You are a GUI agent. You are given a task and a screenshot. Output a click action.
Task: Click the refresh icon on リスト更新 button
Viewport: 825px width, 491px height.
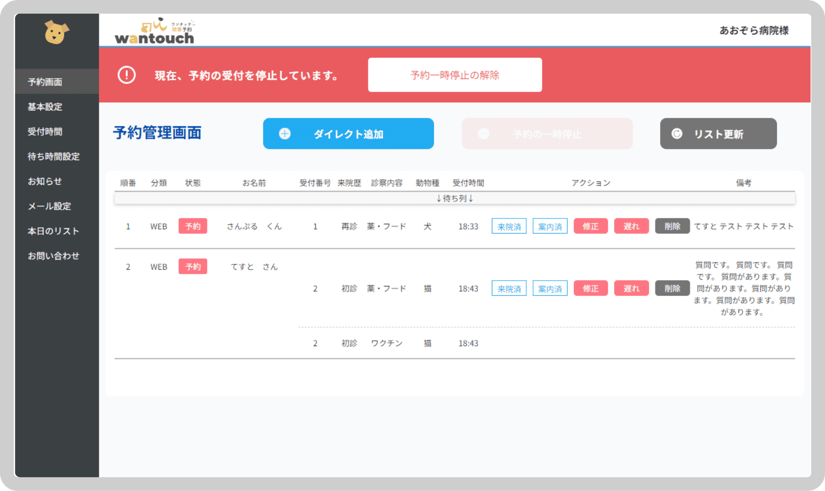677,134
